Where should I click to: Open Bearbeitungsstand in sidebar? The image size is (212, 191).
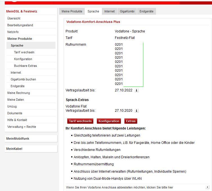coord(20,25)
